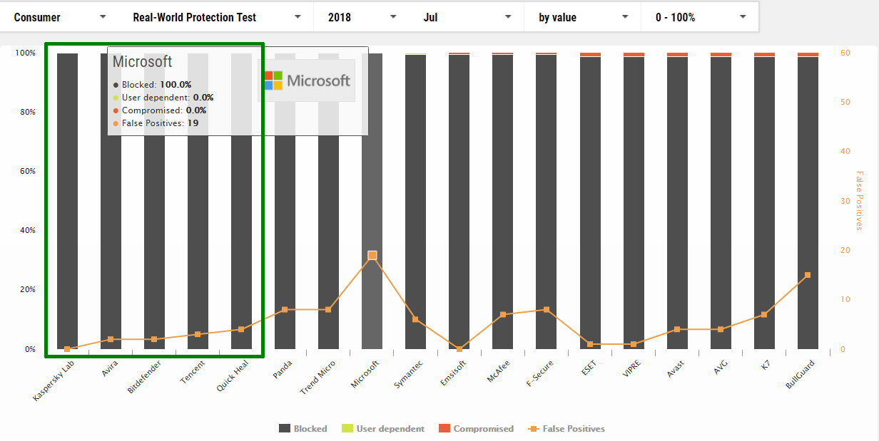
Task: Click the ESET blocked bar
Action: tap(590, 203)
